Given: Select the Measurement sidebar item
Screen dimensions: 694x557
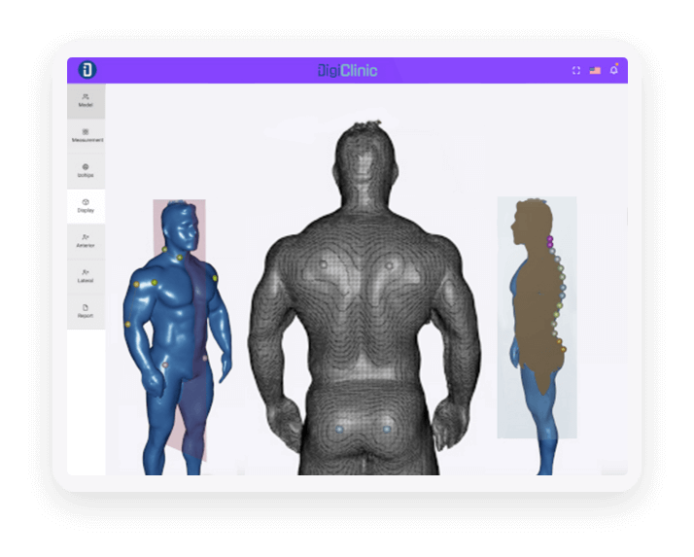Looking at the screenshot, I should pyautogui.click(x=86, y=135).
